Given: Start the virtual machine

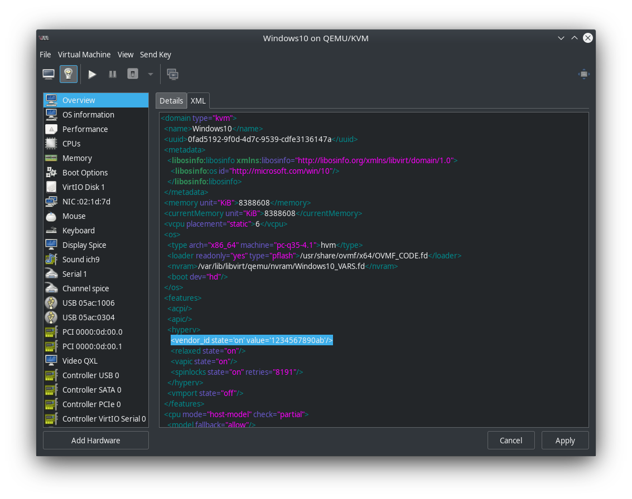Looking at the screenshot, I should pos(92,74).
